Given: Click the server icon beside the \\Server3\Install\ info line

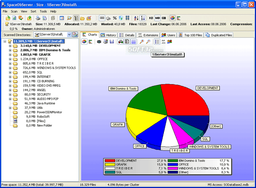Looking at the screenshot, I should [7, 24].
